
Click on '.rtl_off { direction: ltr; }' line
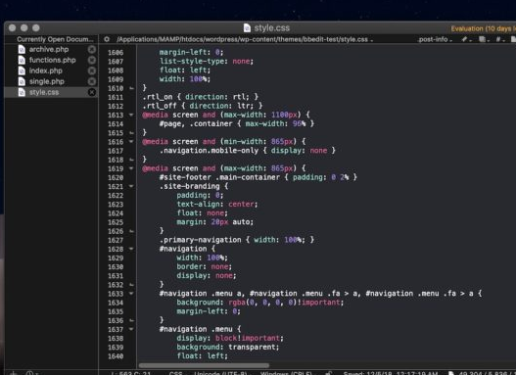tap(203, 106)
